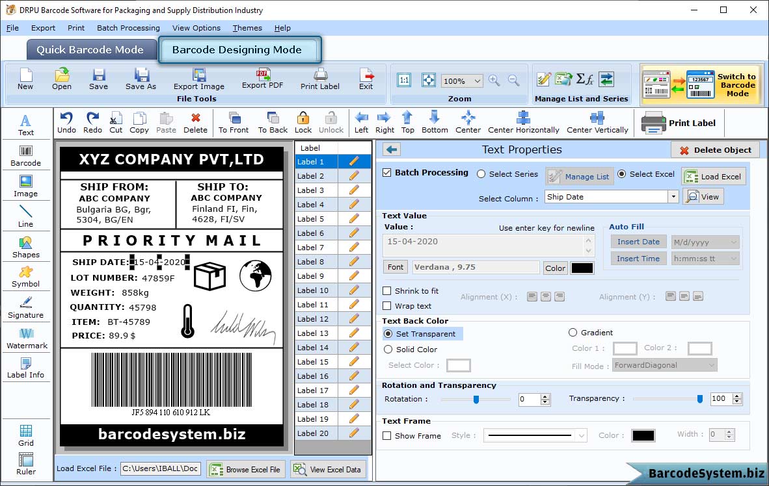The width and height of the screenshot is (769, 486).
Task: Increase frame Width stepper
Action: point(729,431)
